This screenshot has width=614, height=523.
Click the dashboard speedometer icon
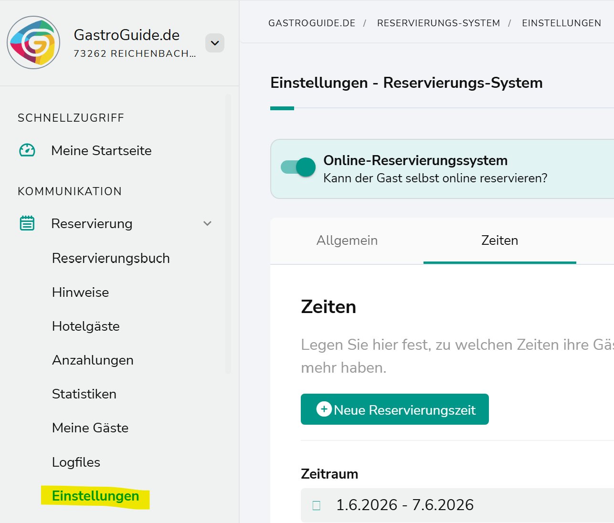[27, 150]
